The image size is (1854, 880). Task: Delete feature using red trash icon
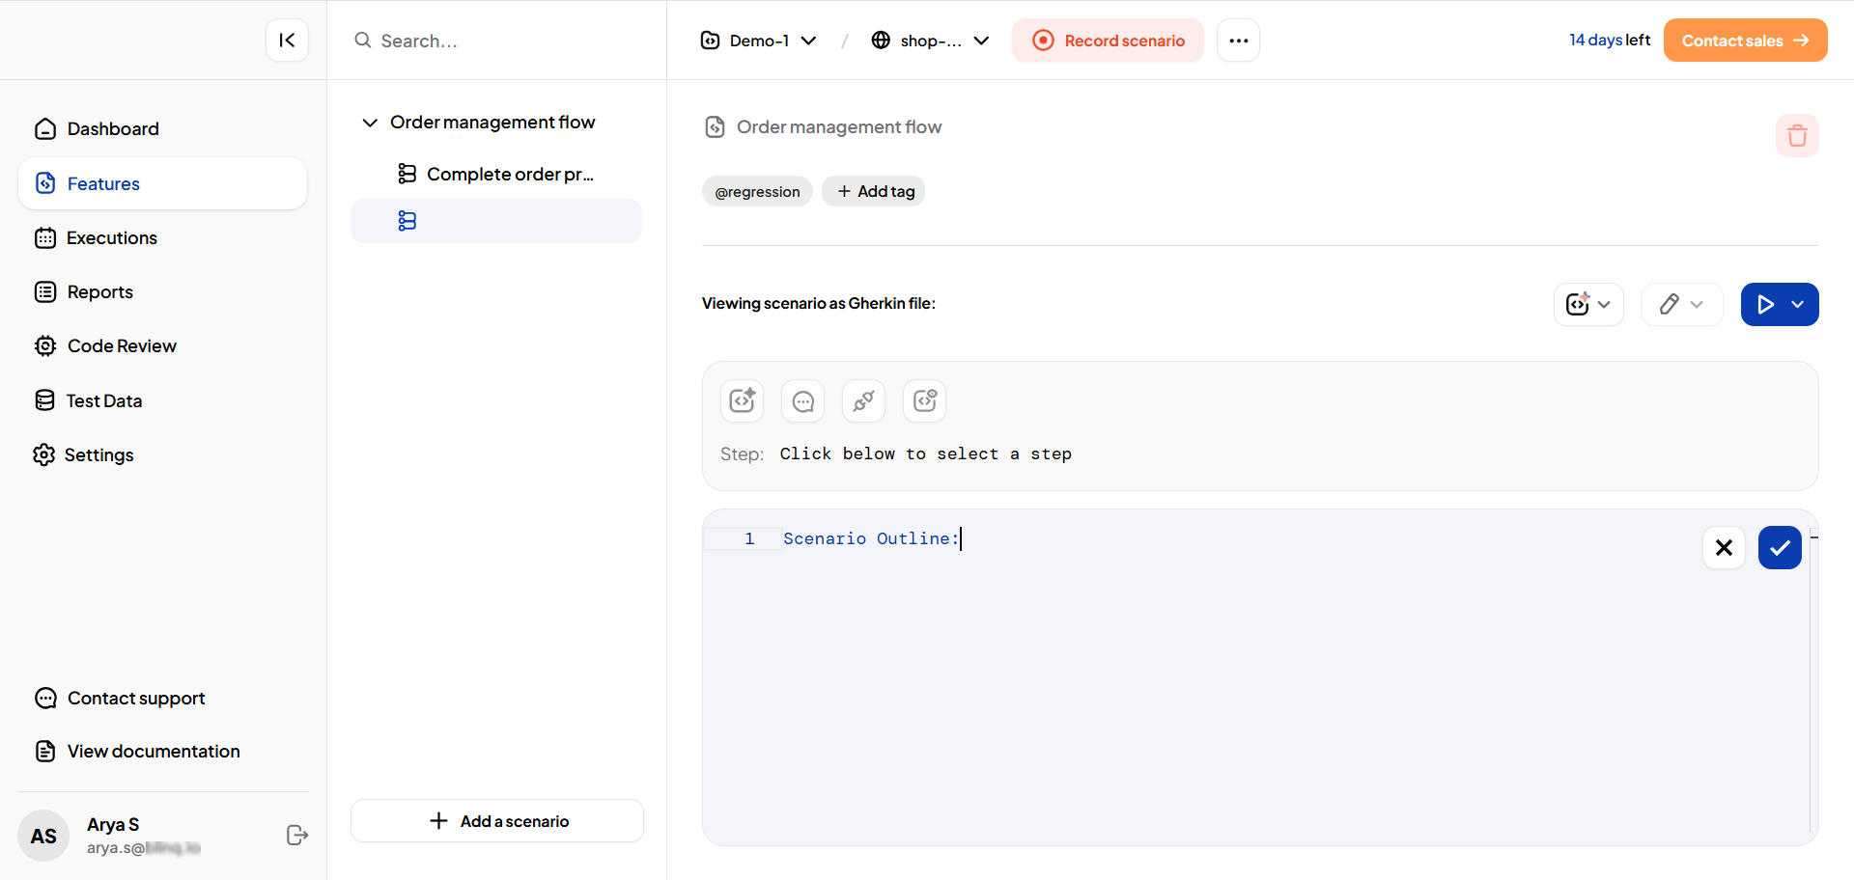coord(1796,135)
